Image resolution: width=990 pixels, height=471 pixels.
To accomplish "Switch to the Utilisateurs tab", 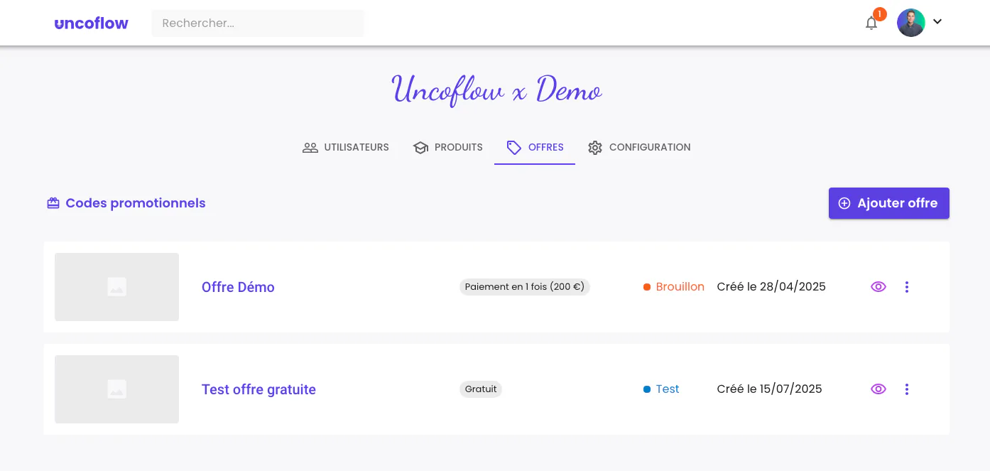I will click(x=346, y=148).
